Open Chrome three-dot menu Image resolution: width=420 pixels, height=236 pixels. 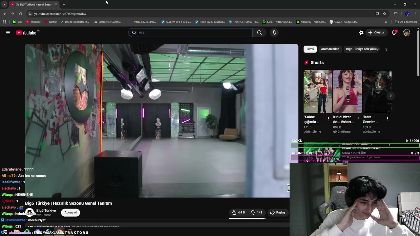pyautogui.click(x=415, y=14)
